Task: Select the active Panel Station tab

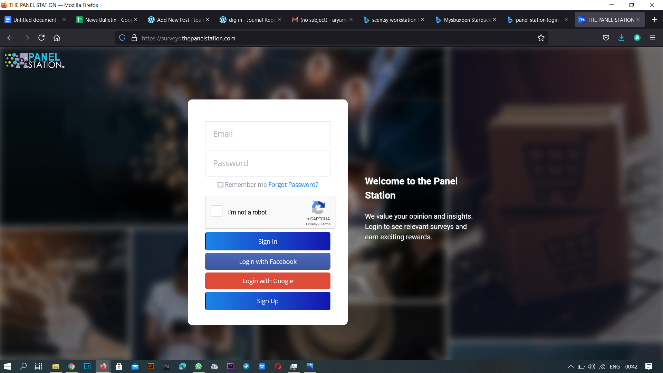Action: point(610,19)
